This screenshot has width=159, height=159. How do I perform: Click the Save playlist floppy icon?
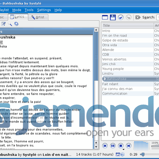pyautogui.click(x=113, y=17)
